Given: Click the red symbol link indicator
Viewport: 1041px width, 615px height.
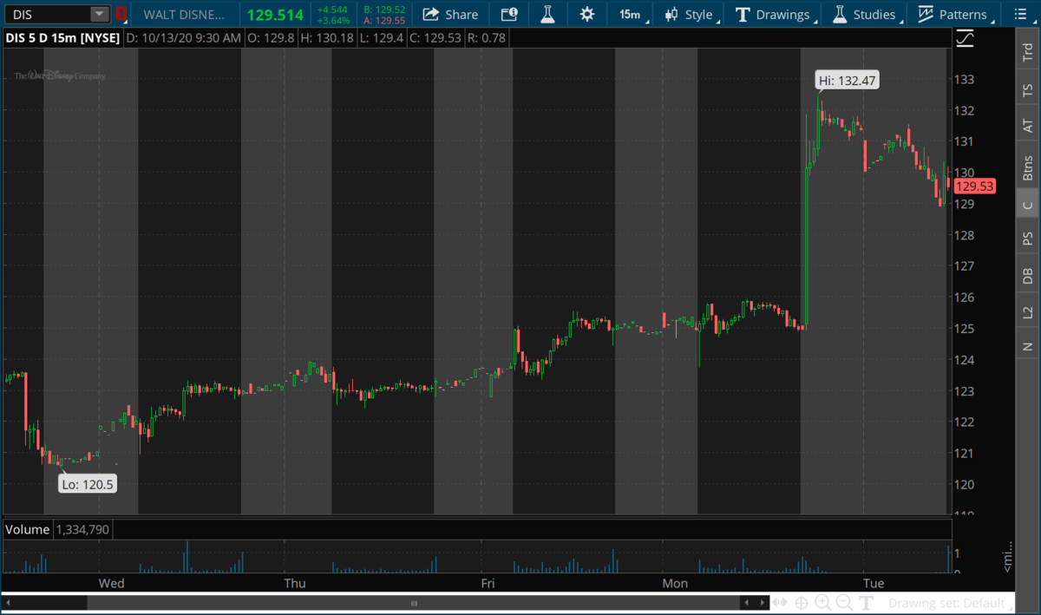Looking at the screenshot, I should pyautogui.click(x=121, y=14).
